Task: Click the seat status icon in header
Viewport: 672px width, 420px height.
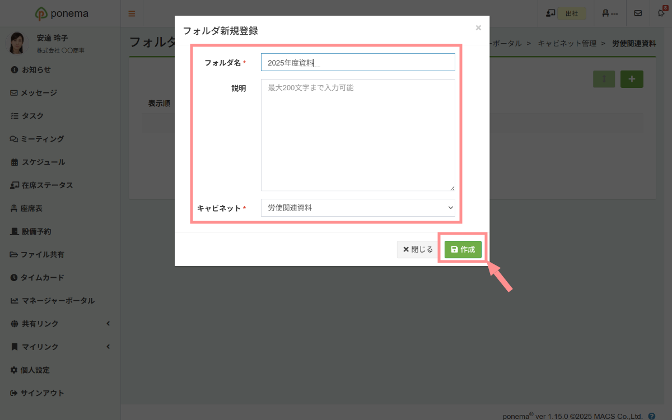Action: pos(611,13)
